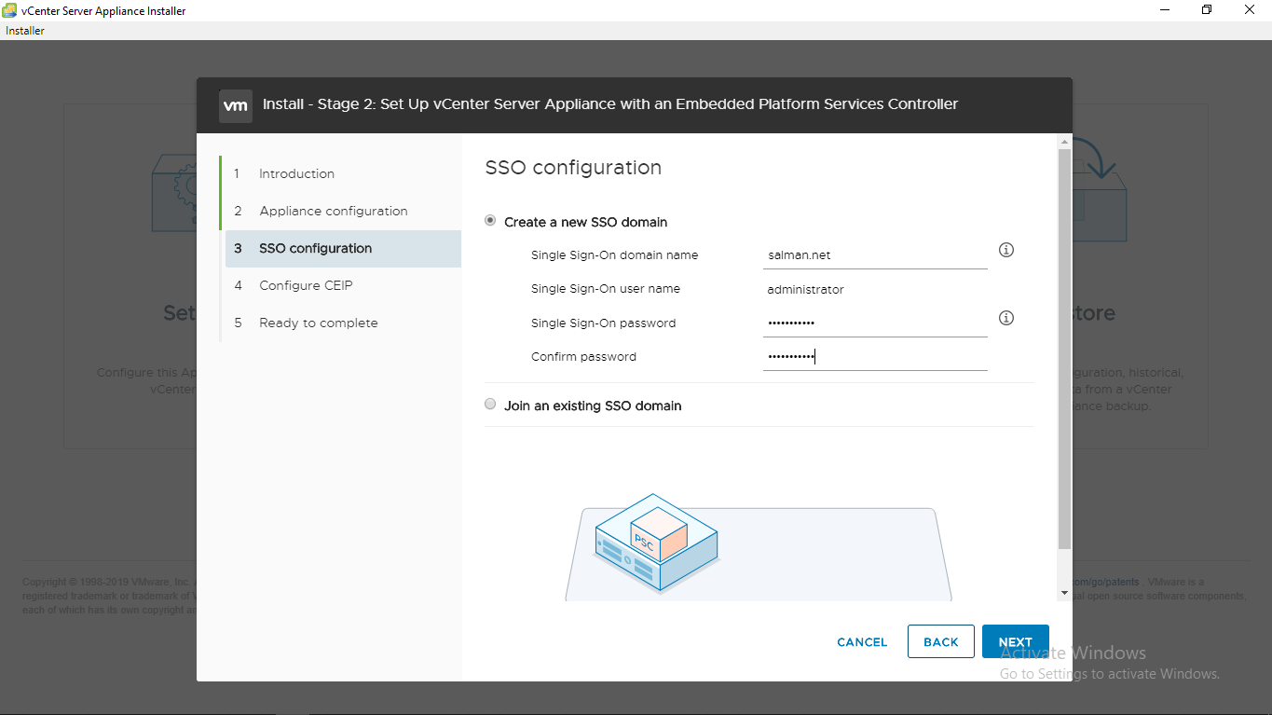Click the scrollbar up arrow
Image resolution: width=1272 pixels, height=715 pixels.
[1063, 142]
